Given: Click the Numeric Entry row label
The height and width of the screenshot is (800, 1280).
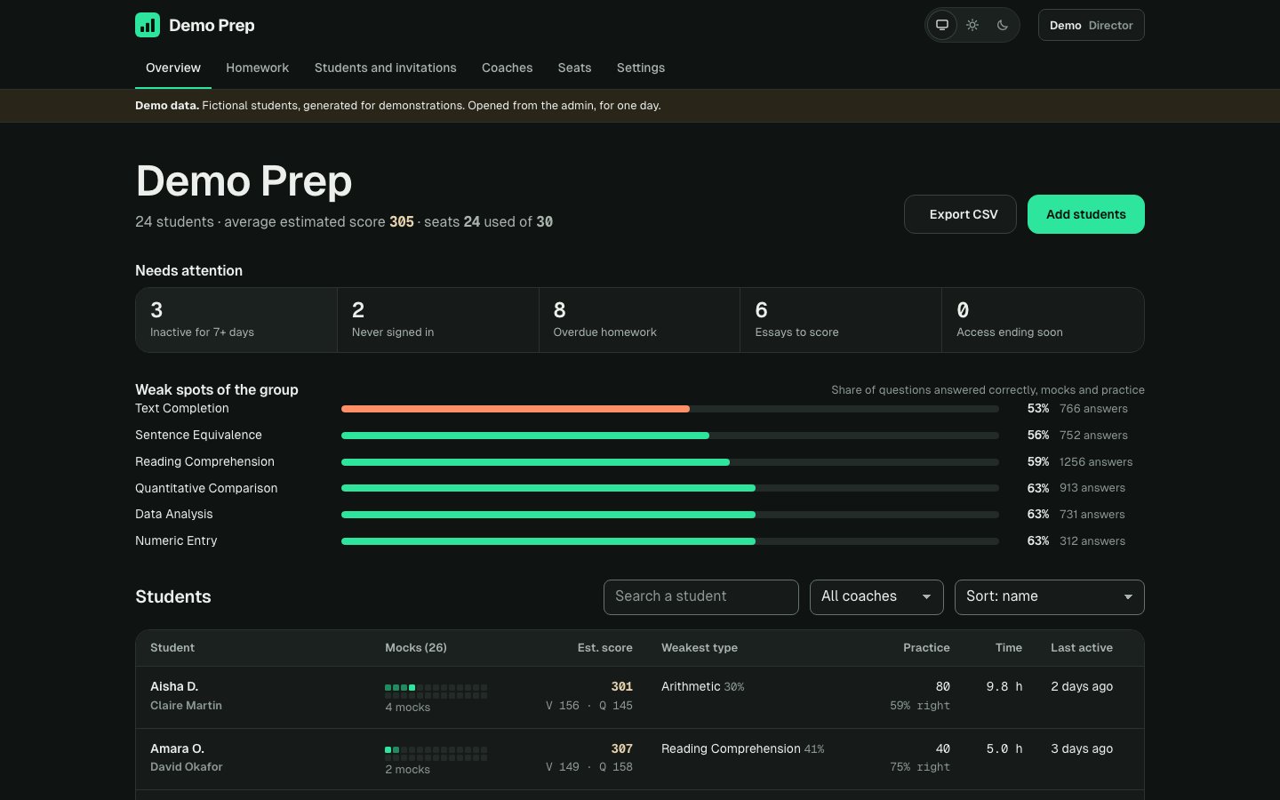Looking at the screenshot, I should (176, 540).
